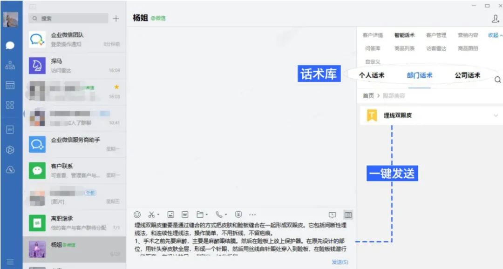Open the screenshot tool dropdown arrow
Screen dimensions: 503x269
pyautogui.click(x=158, y=215)
